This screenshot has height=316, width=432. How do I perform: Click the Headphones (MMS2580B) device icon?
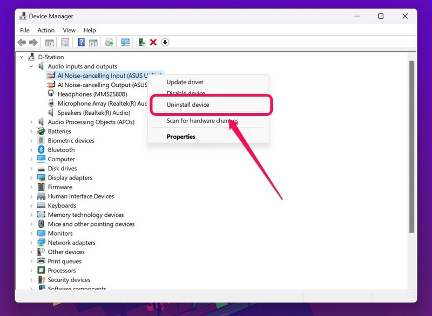tap(51, 94)
